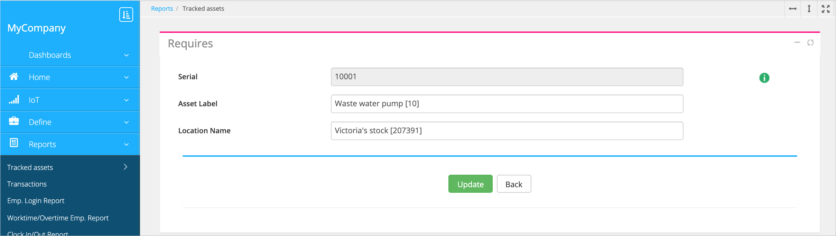Expand the Tracked assets submenu arrow
The height and width of the screenshot is (236, 836).
pyautogui.click(x=126, y=167)
